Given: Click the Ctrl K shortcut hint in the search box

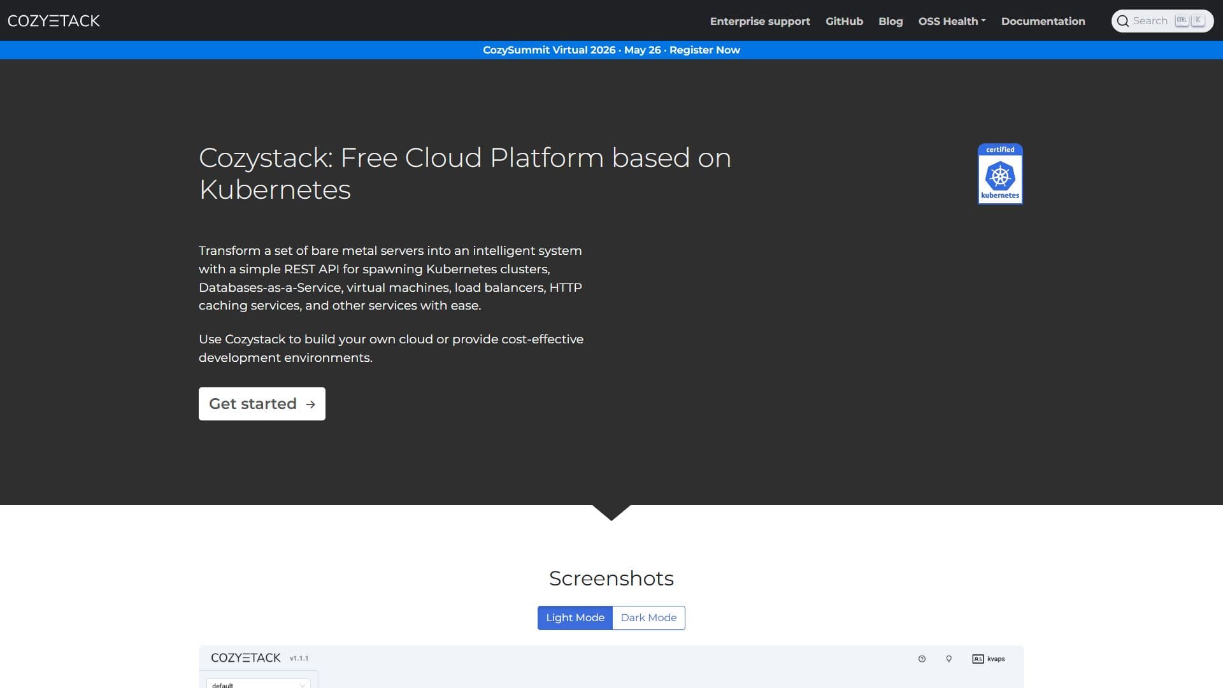Looking at the screenshot, I should click(1190, 20).
